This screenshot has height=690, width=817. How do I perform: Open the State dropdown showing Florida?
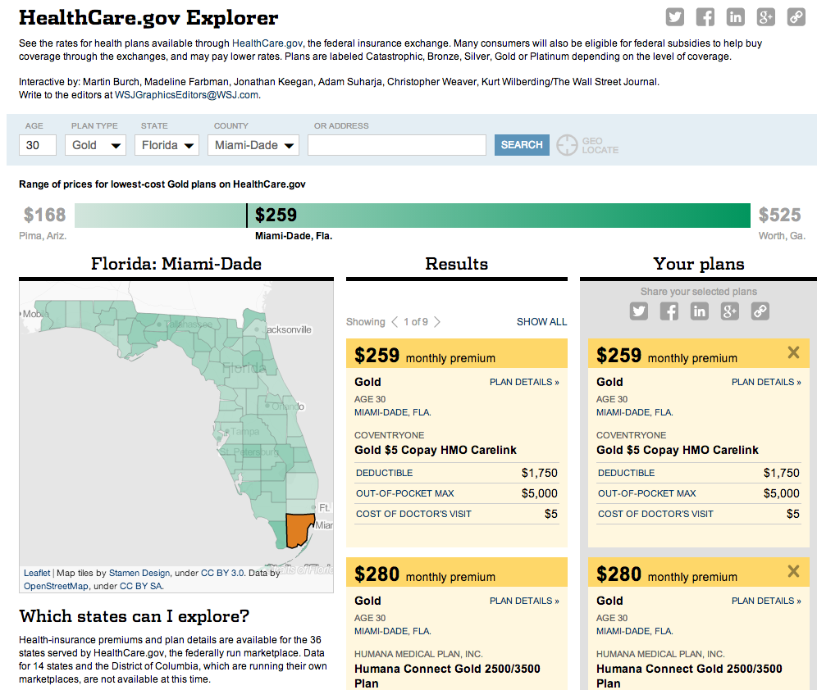pyautogui.click(x=167, y=145)
